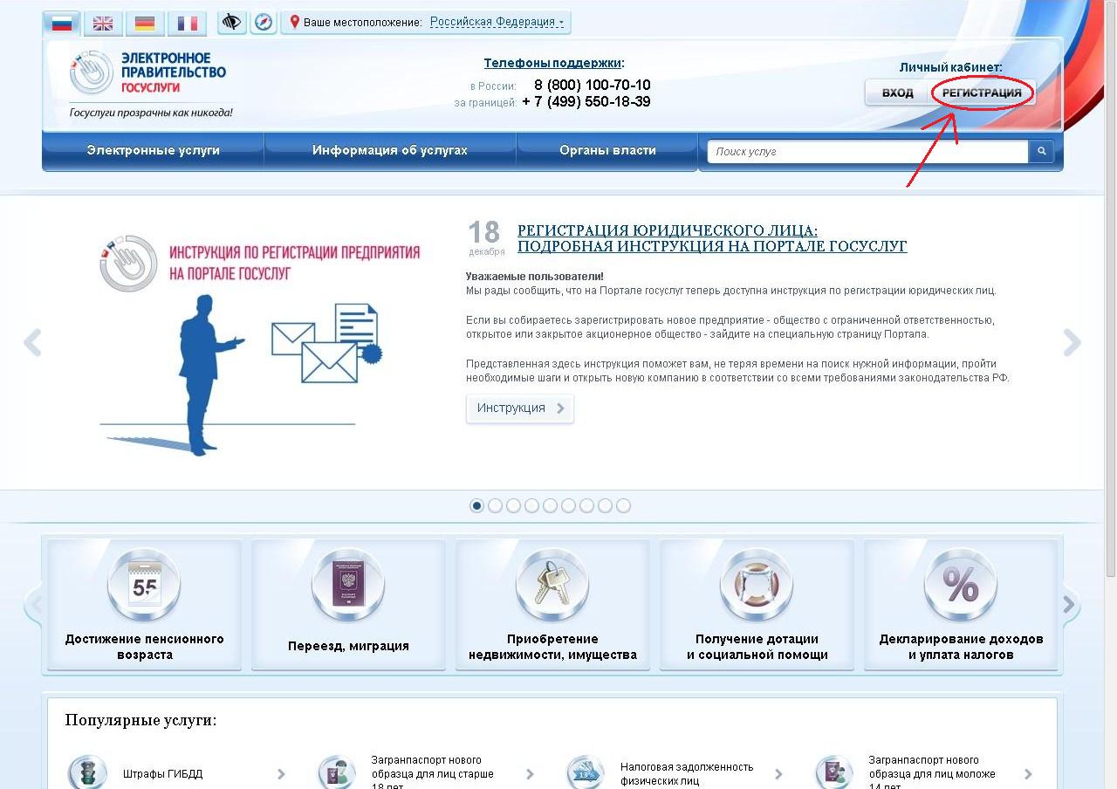
Task: Switch site language to English flag
Action: tap(103, 24)
